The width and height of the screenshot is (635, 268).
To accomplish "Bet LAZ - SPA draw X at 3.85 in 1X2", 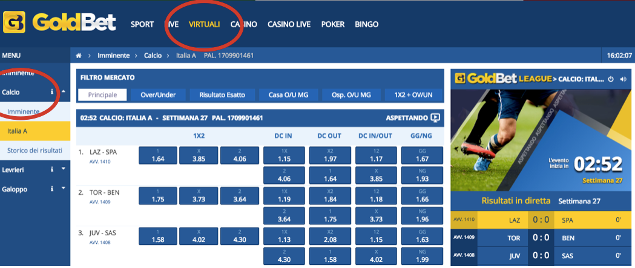I will point(199,155).
